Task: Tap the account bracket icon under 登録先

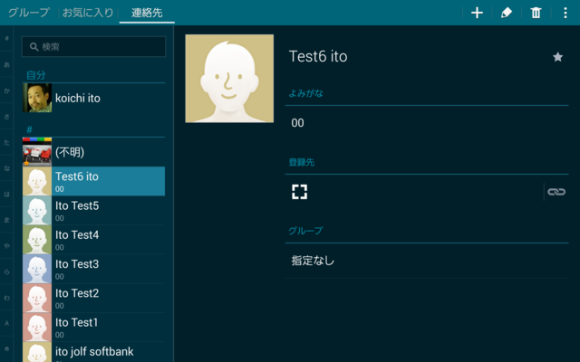Action: pyautogui.click(x=299, y=192)
